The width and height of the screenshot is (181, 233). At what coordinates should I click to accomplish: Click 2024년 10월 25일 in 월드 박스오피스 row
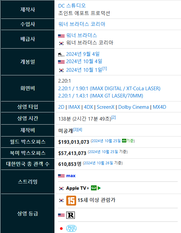click(106, 141)
